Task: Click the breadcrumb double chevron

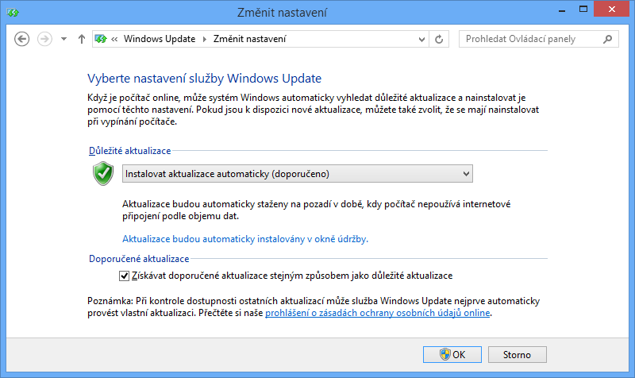Action: point(116,38)
